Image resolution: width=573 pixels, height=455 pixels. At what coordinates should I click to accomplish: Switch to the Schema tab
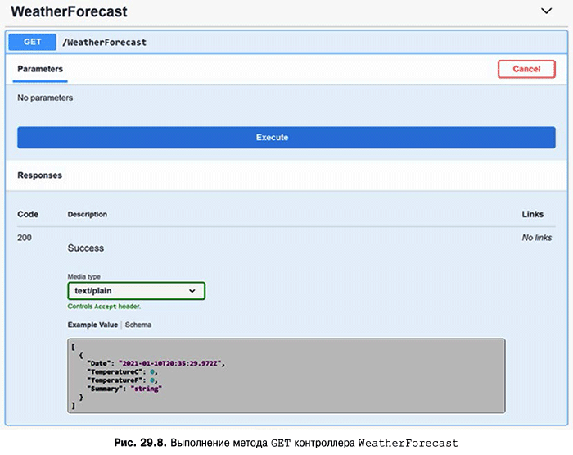point(138,325)
